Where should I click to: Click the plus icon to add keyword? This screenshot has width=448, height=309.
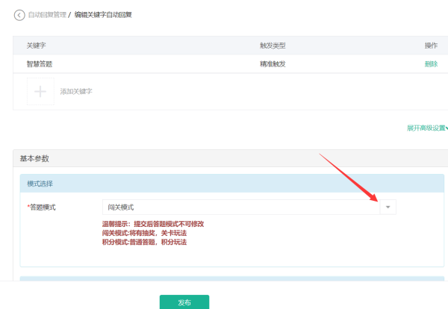click(40, 92)
